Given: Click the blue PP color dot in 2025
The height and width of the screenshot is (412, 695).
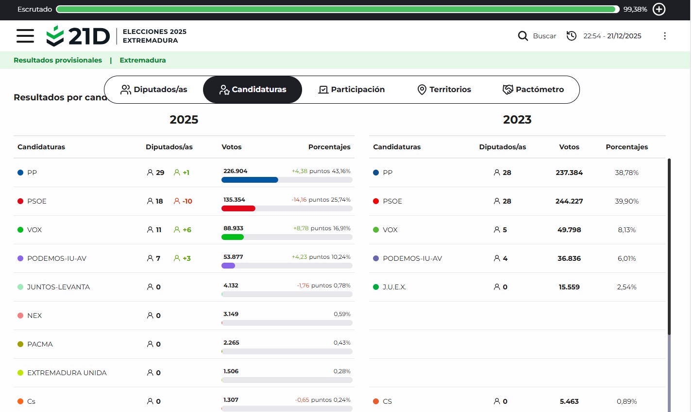Looking at the screenshot, I should [x=20, y=173].
